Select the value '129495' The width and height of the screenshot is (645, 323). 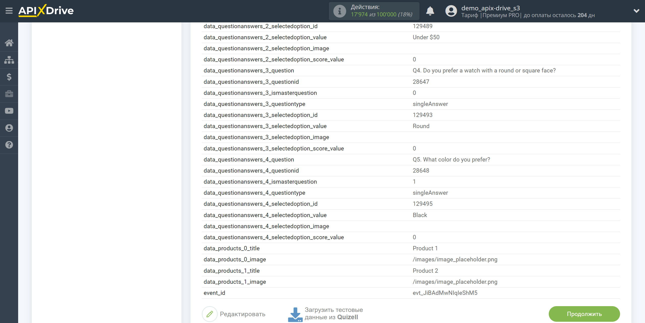(x=423, y=204)
